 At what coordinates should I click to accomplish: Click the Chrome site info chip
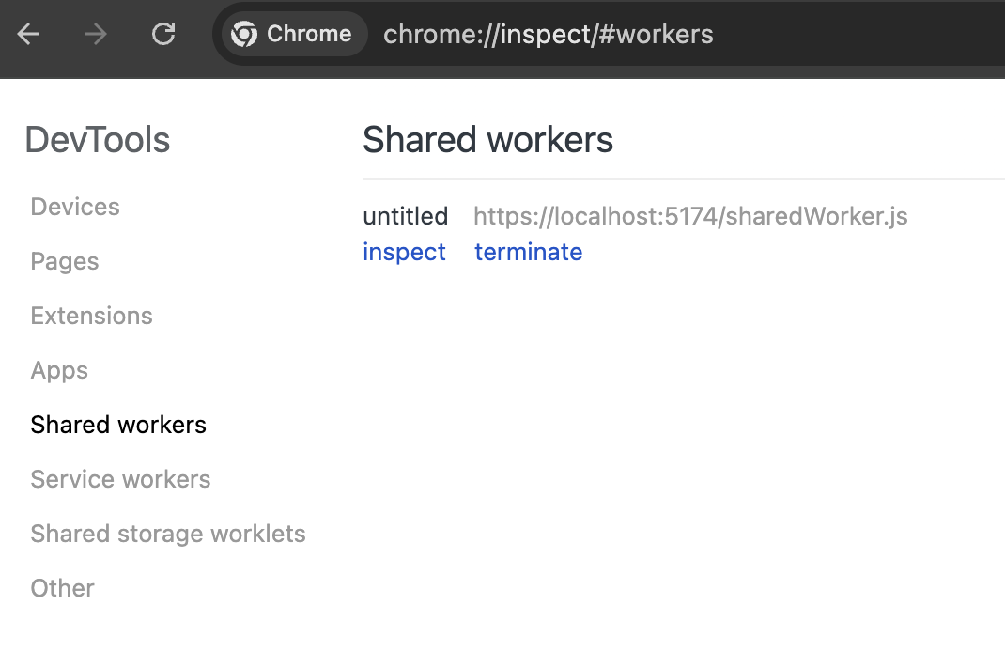(294, 34)
